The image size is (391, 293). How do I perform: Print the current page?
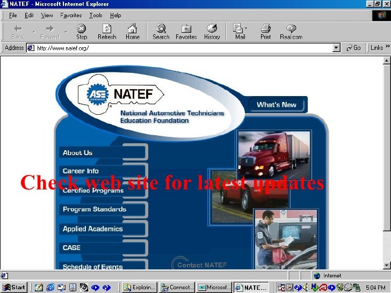pyautogui.click(x=265, y=32)
